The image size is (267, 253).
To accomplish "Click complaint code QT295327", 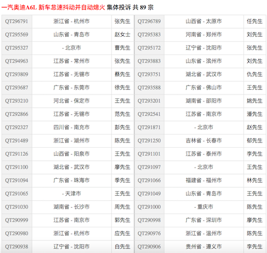I will 17,48.
